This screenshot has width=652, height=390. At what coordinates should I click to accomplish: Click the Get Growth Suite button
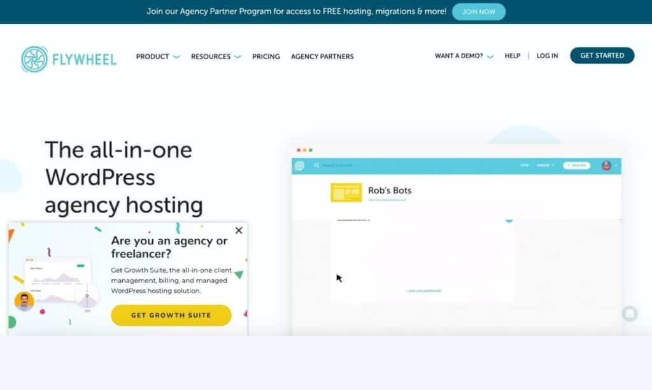(x=171, y=315)
